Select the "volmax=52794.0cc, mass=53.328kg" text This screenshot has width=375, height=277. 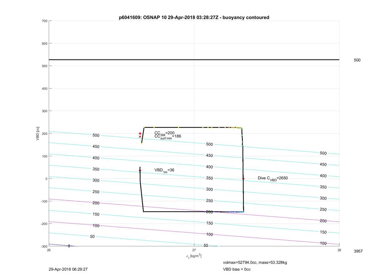(x=255, y=262)
